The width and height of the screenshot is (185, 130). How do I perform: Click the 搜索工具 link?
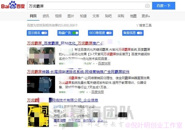pyautogui.click(x=145, y=25)
